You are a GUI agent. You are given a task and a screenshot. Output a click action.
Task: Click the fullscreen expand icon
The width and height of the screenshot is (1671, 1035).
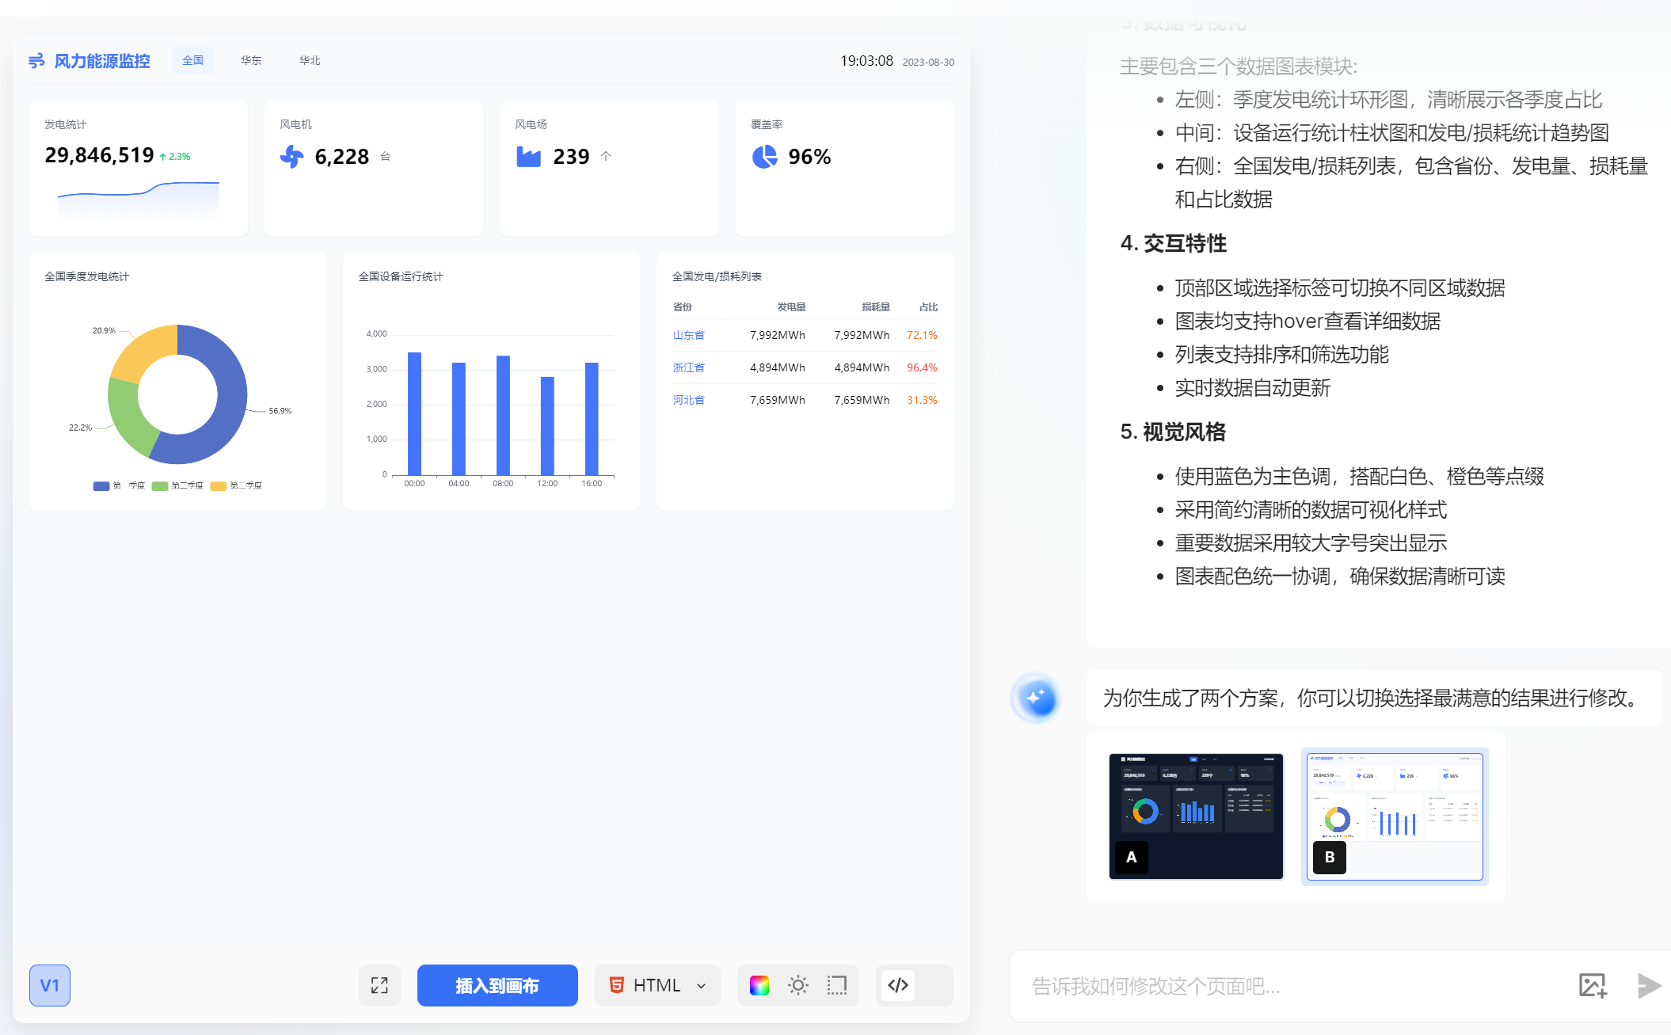[379, 985]
